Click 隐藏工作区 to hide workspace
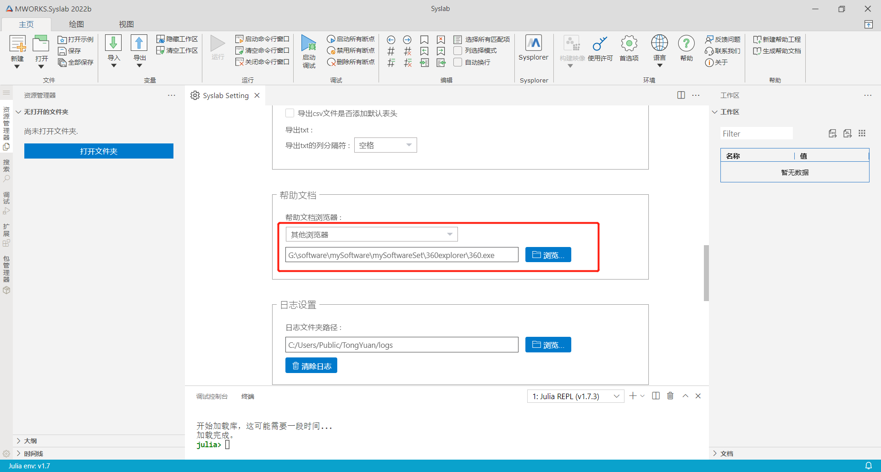Viewport: 881px width, 472px height. 177,39
